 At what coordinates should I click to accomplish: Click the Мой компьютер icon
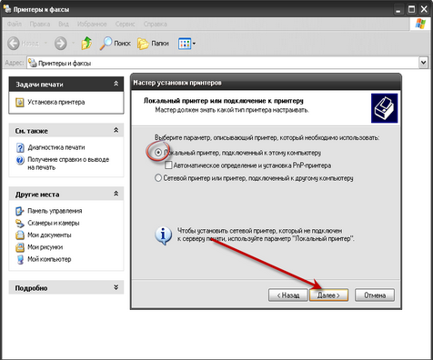[x=20, y=260]
